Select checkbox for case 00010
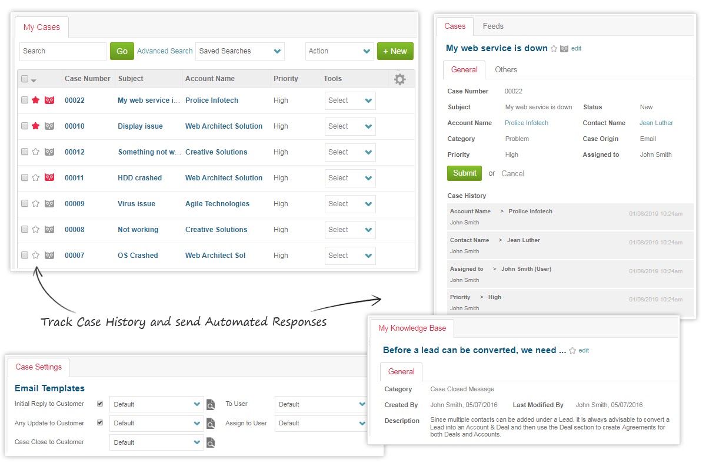 25,126
